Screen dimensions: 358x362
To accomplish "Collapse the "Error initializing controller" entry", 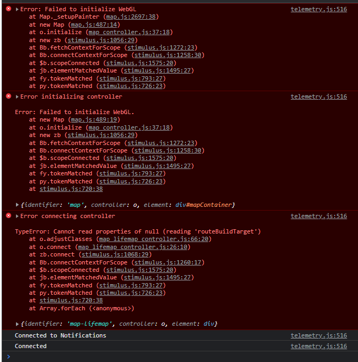I will [17, 96].
